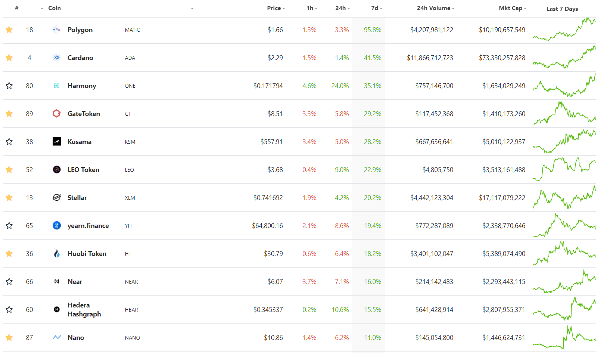Click the $667,636,641 volume value
The width and height of the screenshot is (604, 353).
click(x=434, y=141)
